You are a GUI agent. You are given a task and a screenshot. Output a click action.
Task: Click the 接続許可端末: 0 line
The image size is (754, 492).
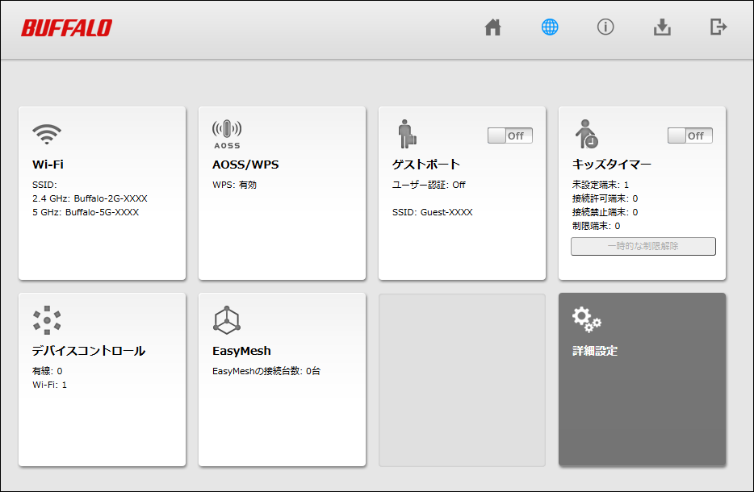(x=605, y=198)
